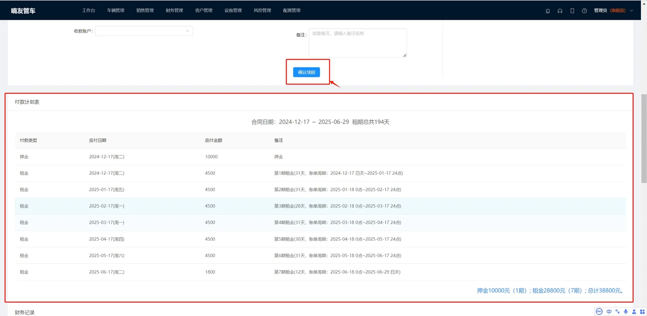Click the microphone voice input icon
Viewport: 647px width, 316px height.
click(626, 312)
